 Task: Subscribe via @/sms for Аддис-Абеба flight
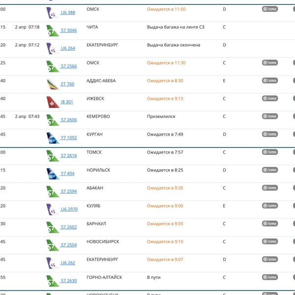270,81
